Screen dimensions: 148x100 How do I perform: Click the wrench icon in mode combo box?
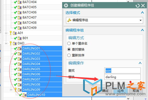69,20
